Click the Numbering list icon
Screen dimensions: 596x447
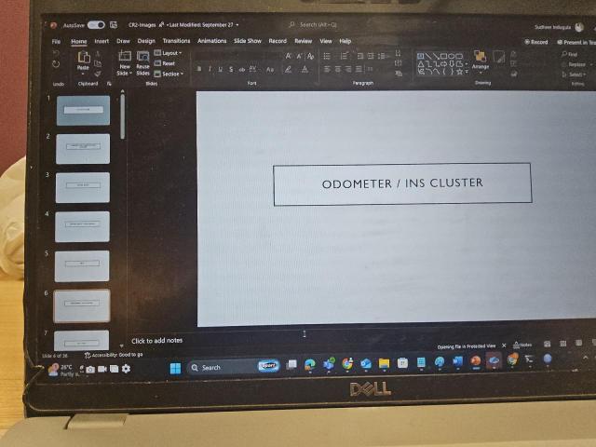344,56
